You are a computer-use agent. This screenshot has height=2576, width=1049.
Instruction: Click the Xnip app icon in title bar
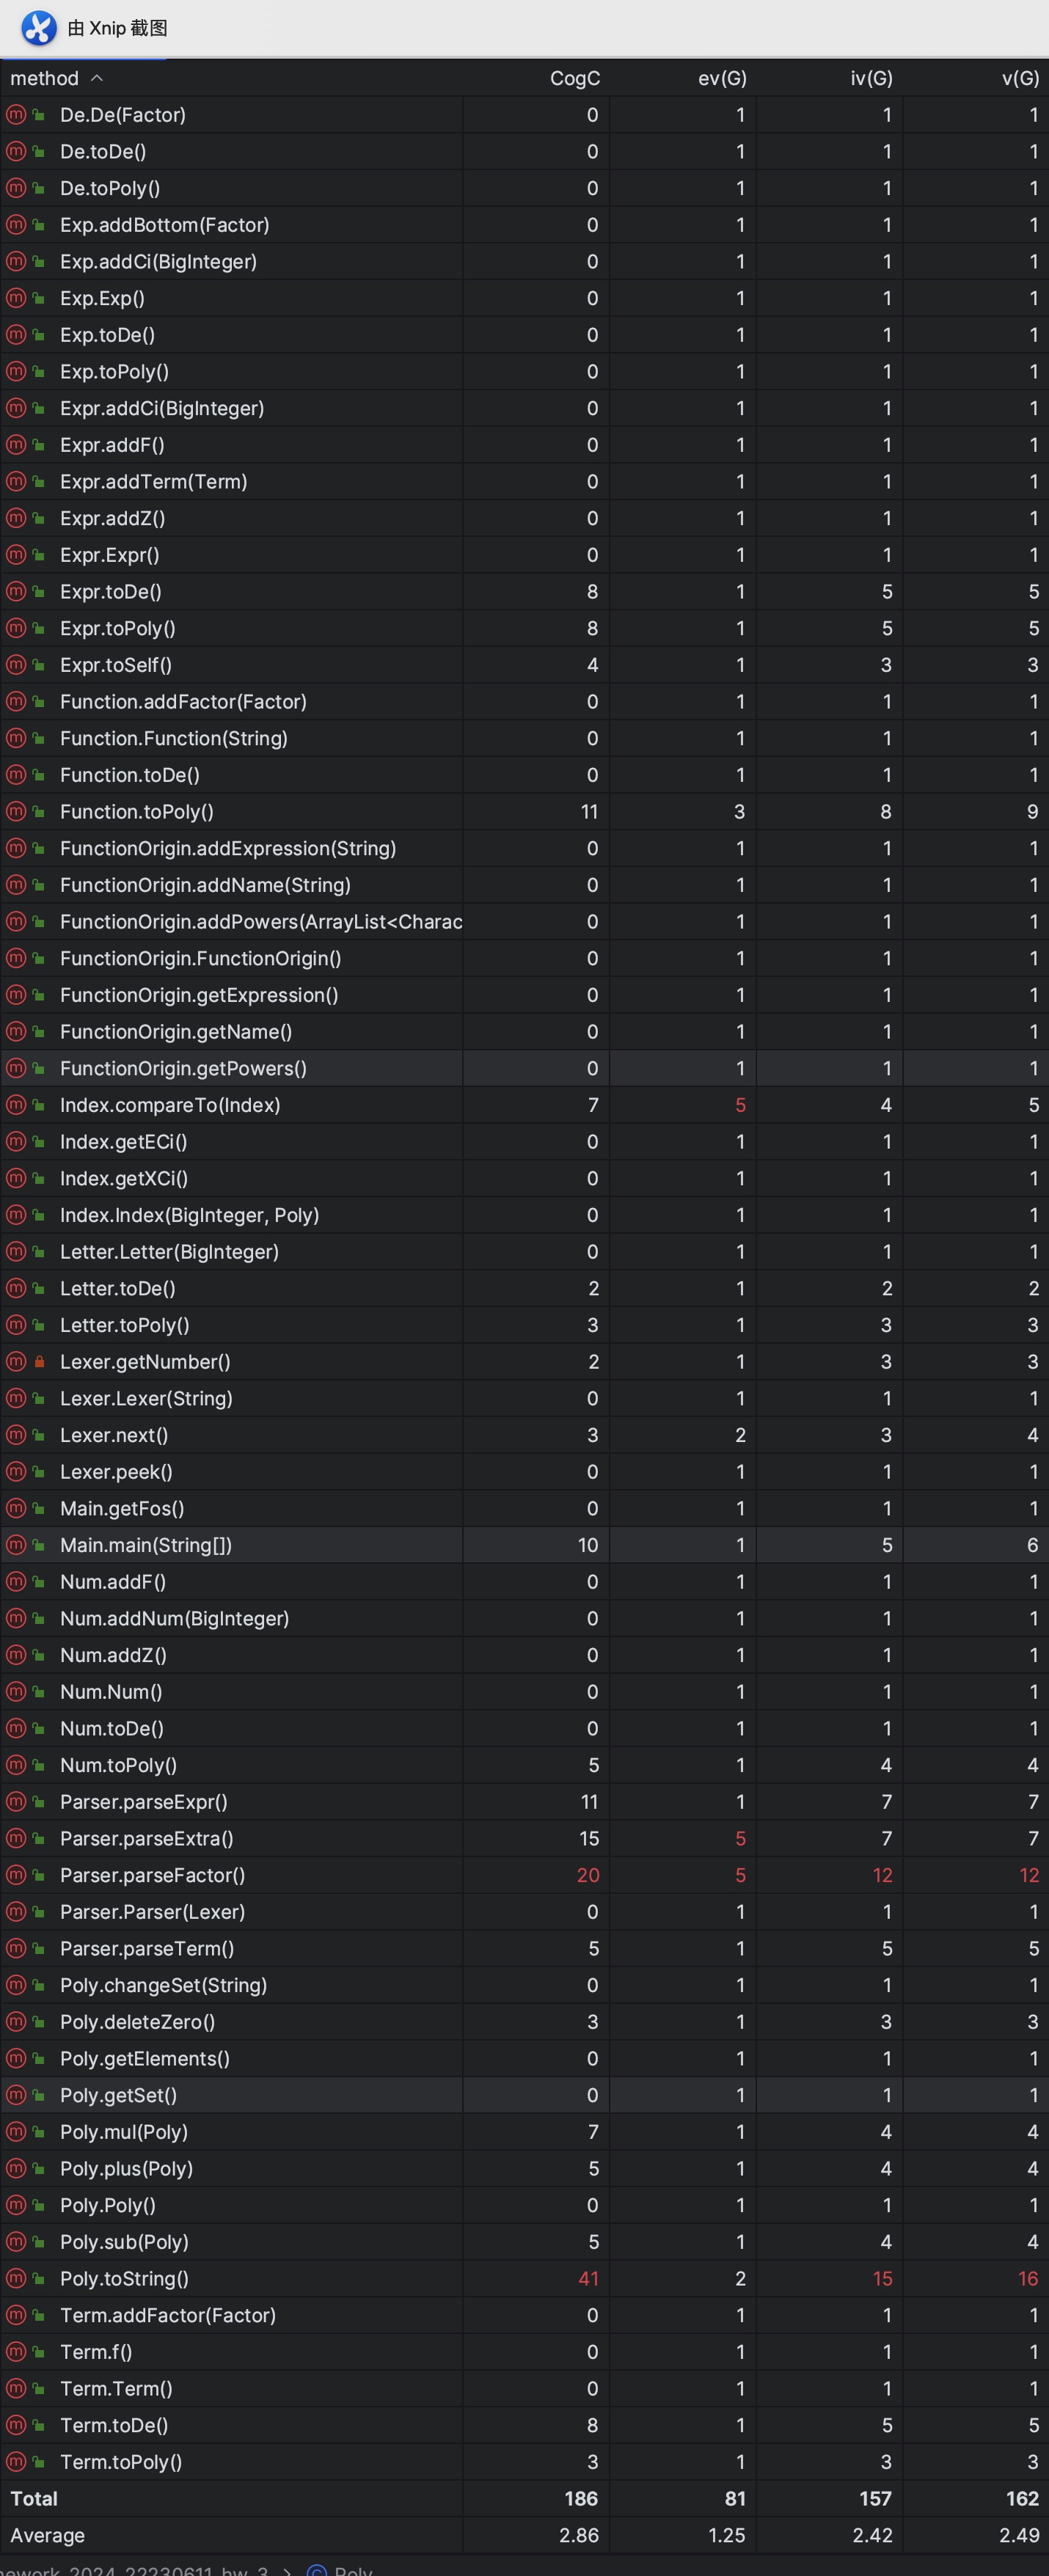[x=39, y=28]
